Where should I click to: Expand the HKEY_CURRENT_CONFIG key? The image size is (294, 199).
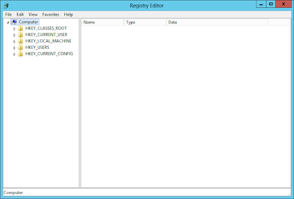[14, 54]
